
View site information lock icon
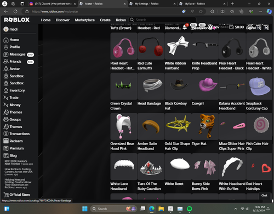pos(27,11)
